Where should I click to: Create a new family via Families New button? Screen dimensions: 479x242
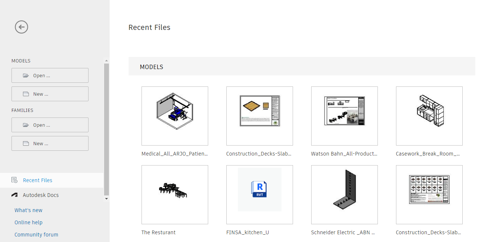(50, 143)
